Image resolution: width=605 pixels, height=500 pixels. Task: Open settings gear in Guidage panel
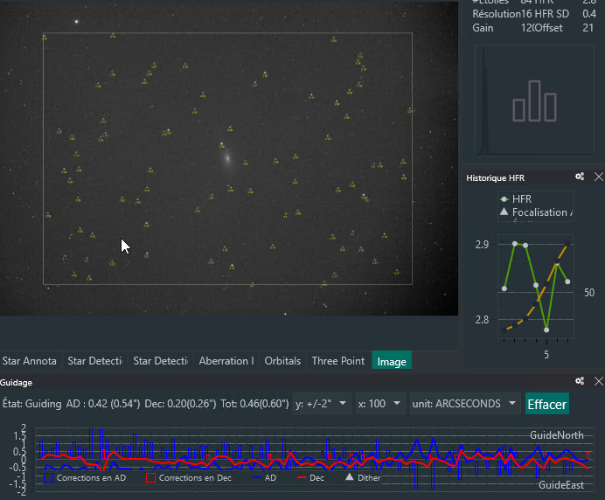580,381
